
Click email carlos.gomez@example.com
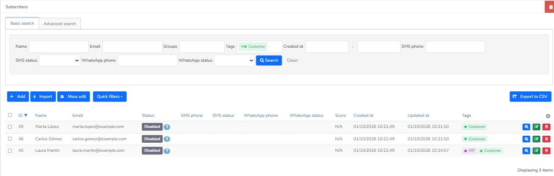[x=99, y=139]
